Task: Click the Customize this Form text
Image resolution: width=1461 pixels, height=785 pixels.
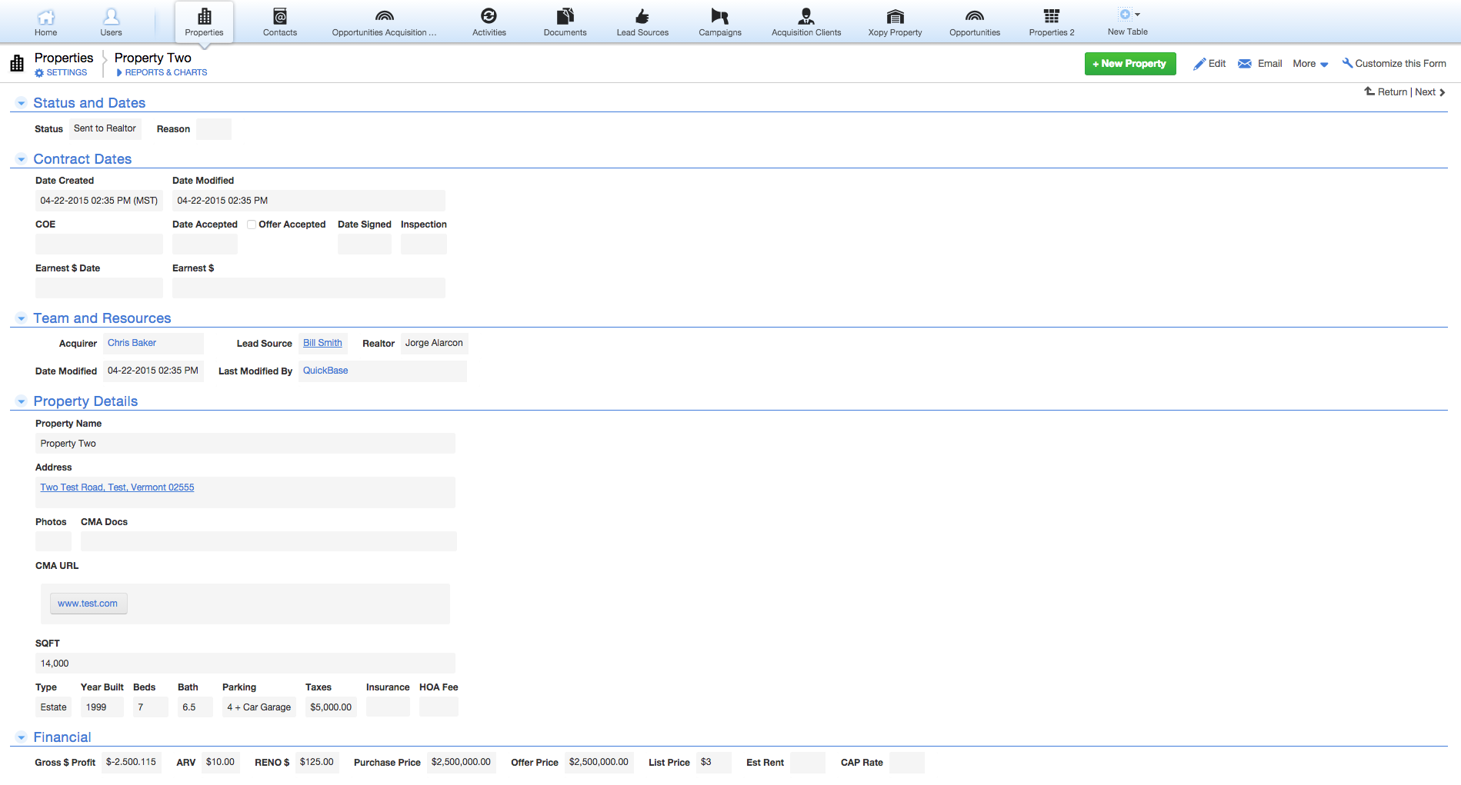Action: (1400, 64)
